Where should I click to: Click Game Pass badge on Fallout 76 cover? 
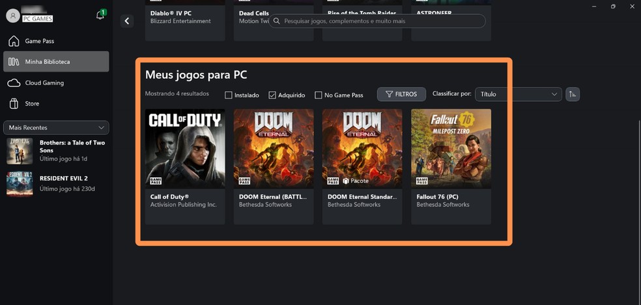coord(421,181)
